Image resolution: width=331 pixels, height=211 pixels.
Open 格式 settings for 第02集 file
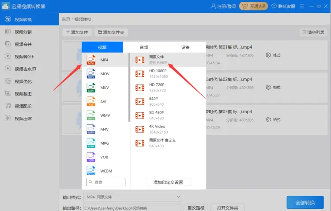coord(273,88)
